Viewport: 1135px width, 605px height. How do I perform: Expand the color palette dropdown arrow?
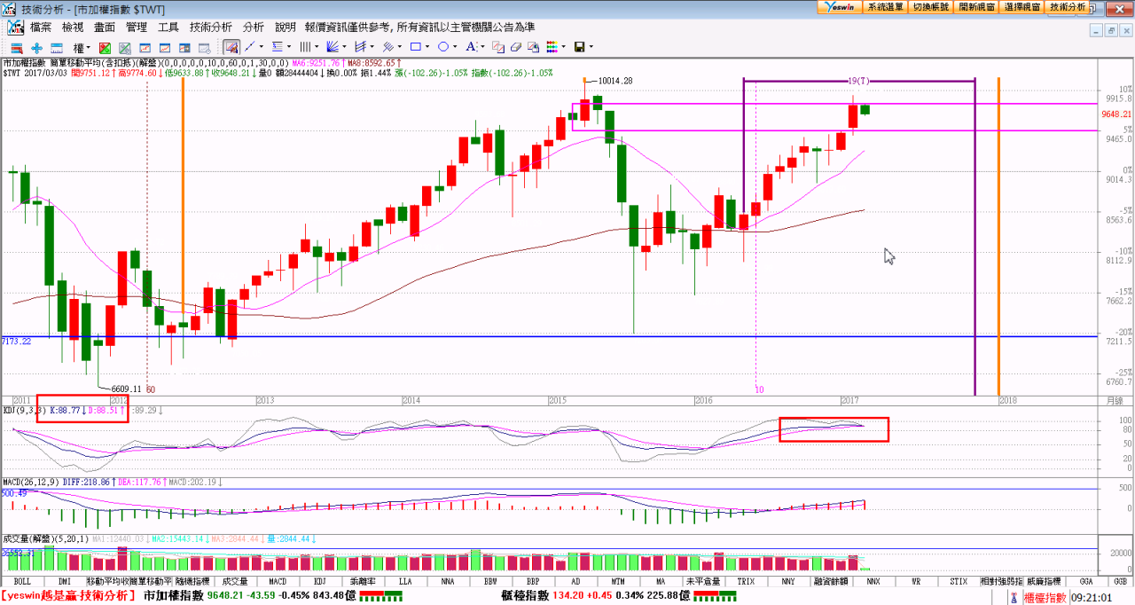pos(564,47)
